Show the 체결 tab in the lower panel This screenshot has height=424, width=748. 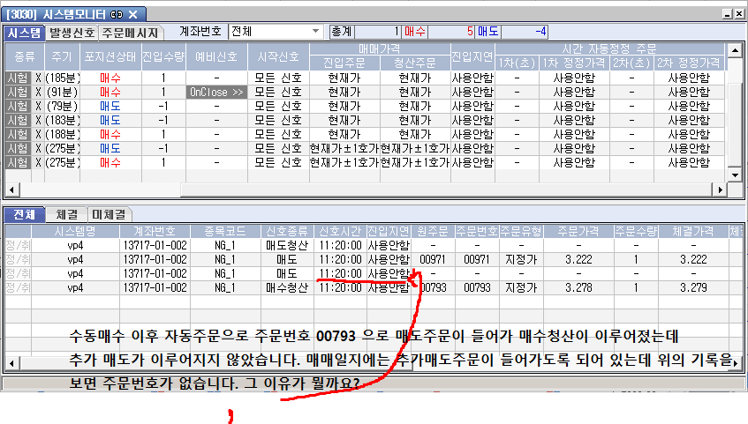tap(65, 214)
